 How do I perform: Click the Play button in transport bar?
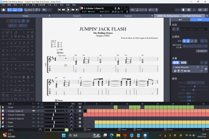coord(68,10)
